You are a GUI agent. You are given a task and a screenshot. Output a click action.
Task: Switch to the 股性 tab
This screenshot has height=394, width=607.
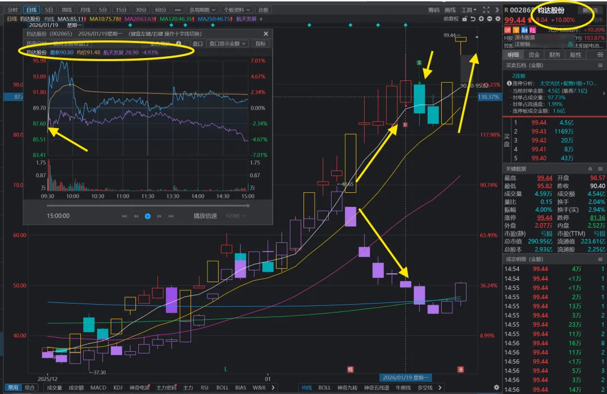(576, 55)
